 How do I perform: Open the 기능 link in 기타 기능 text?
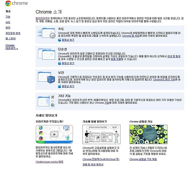pos(107,103)
